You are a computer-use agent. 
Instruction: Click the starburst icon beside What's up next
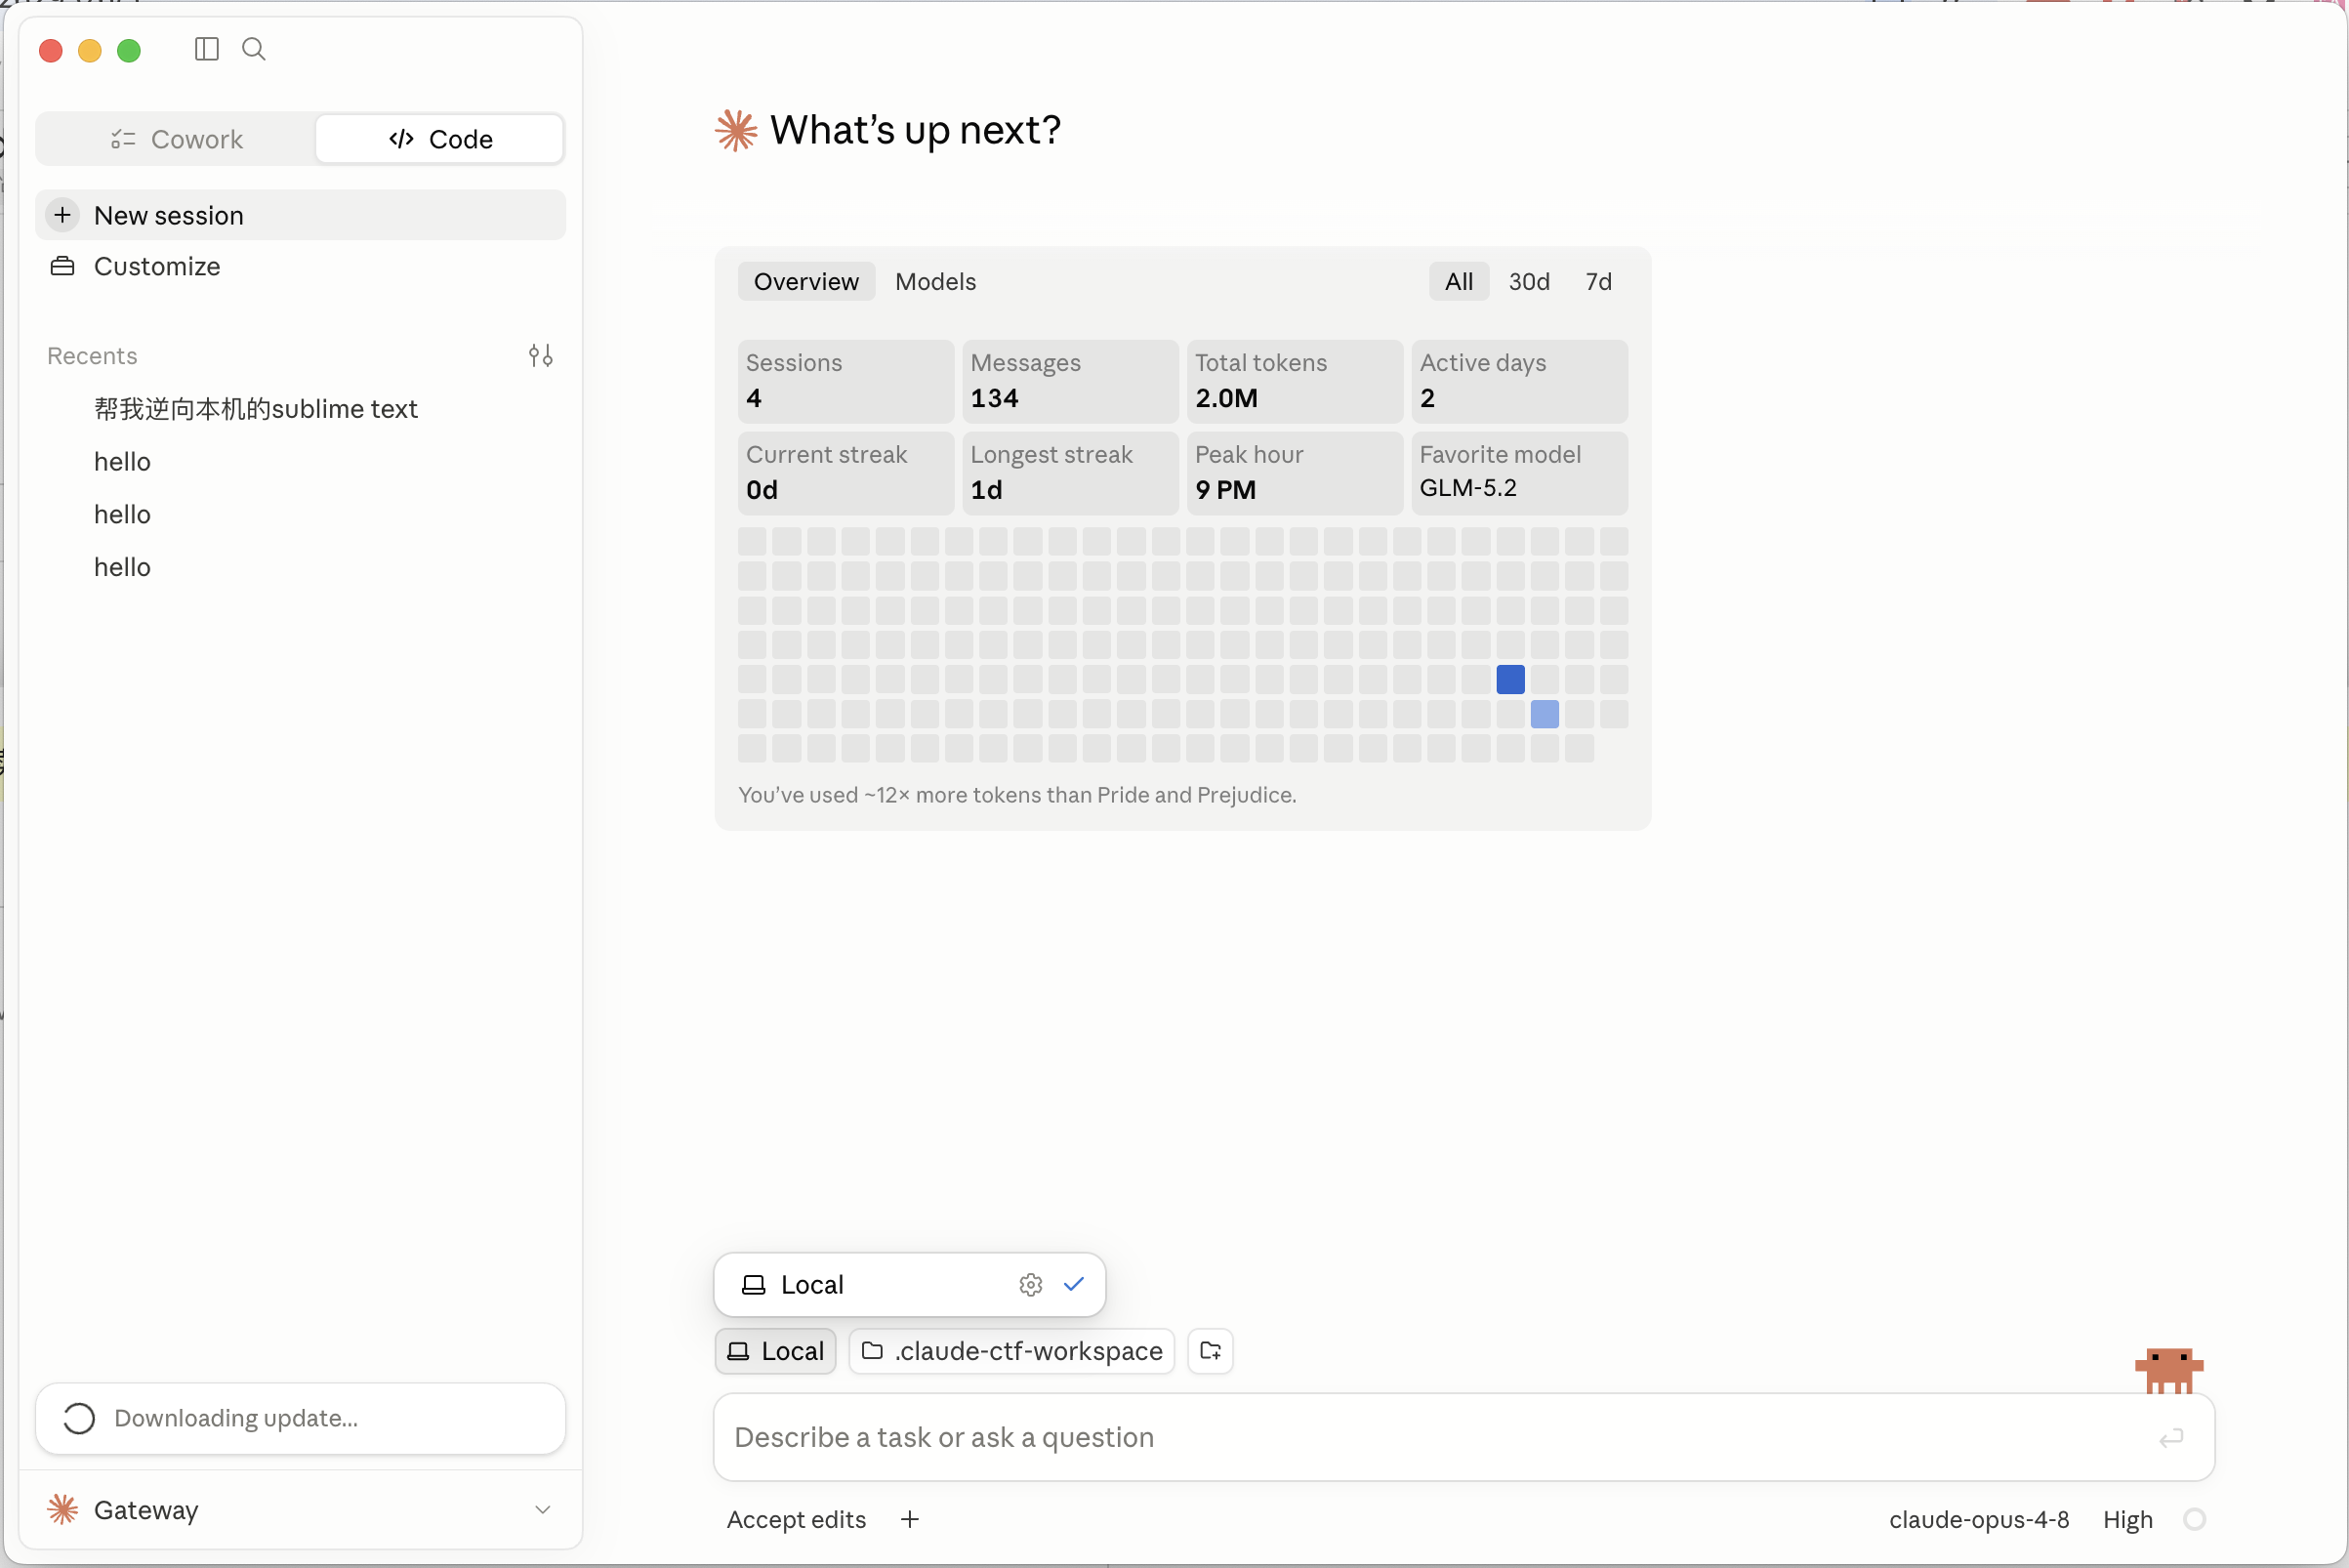[736, 131]
